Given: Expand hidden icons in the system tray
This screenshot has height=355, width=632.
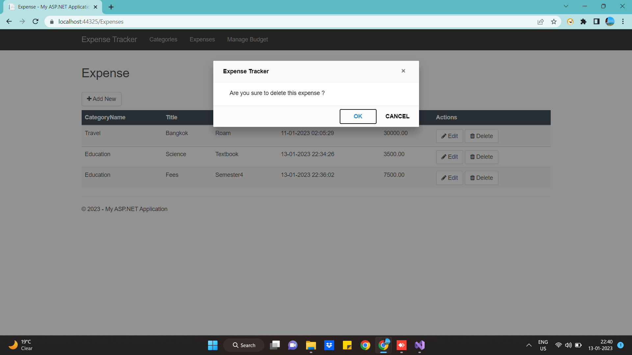Looking at the screenshot, I should tap(529, 345).
